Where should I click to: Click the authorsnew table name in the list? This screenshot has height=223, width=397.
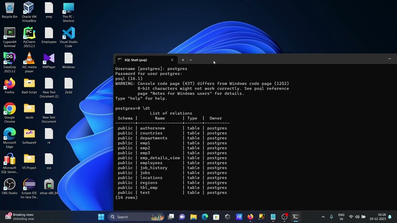click(x=152, y=128)
